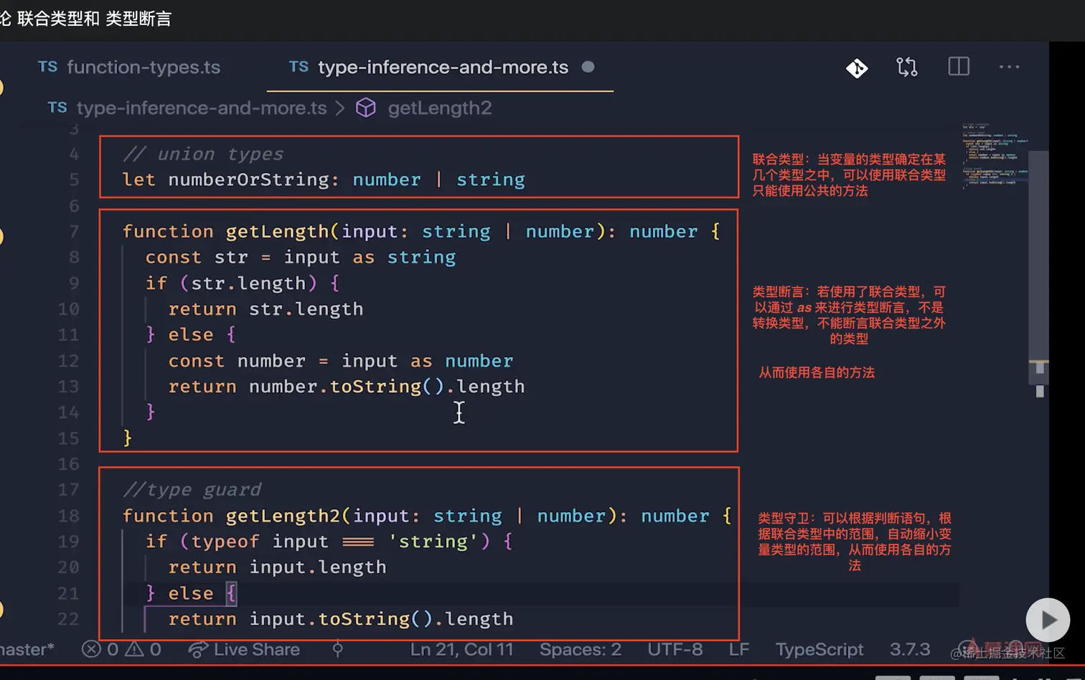Open the Git source control diamond icon
Screen dimensions: 1085x680
pos(857,67)
